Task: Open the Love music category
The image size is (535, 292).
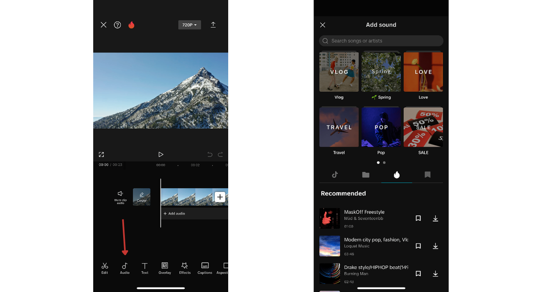Action: tap(423, 76)
